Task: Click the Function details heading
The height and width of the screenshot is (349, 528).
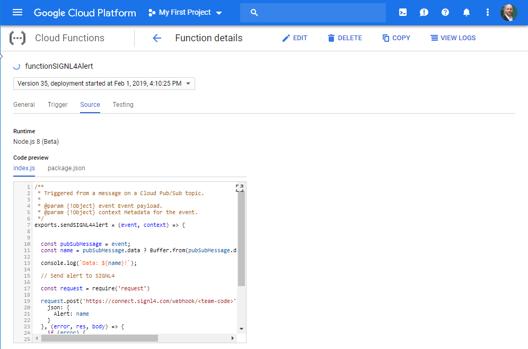Action: click(x=209, y=38)
